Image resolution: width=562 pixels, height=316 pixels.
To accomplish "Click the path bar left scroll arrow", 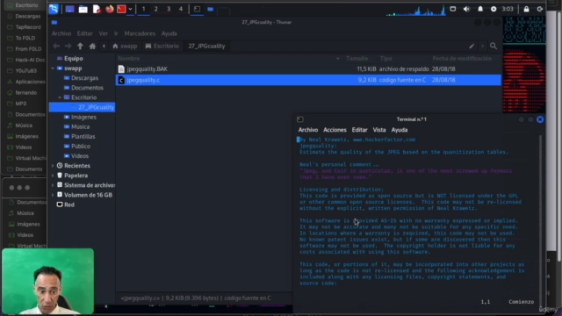I will coord(104,46).
